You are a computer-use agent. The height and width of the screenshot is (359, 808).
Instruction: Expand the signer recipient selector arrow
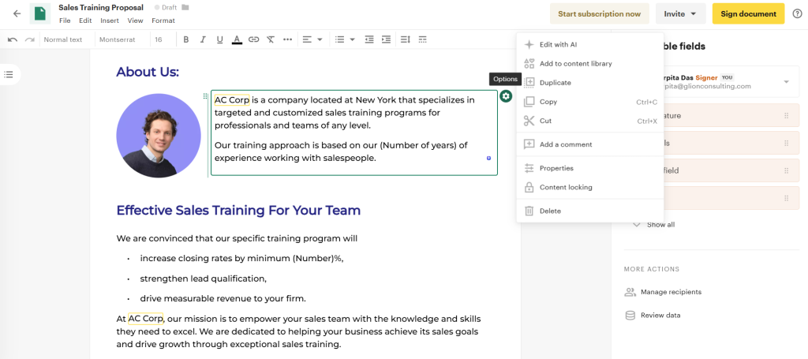tap(786, 82)
